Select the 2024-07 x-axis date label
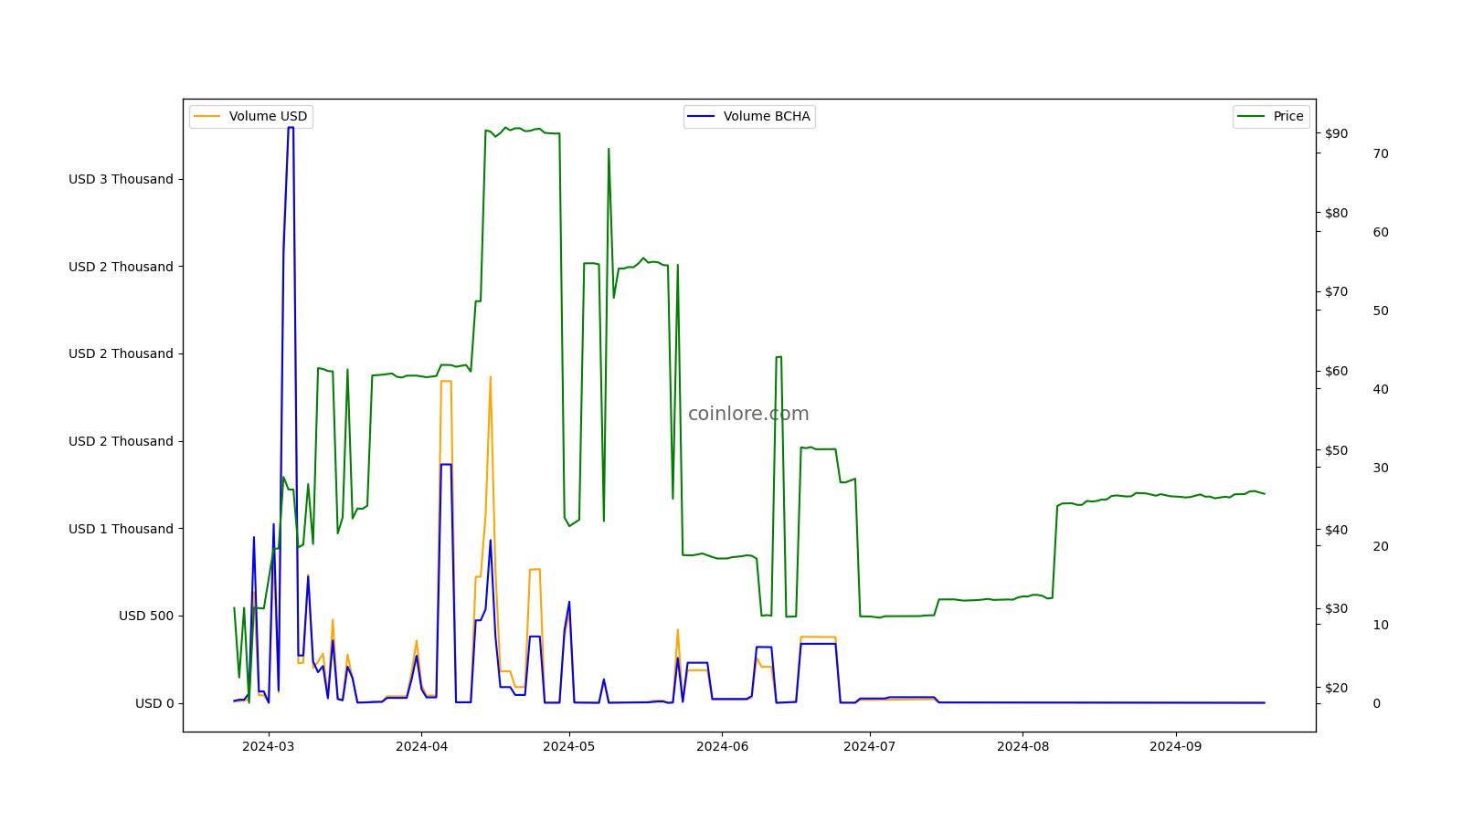Image resolution: width=1462 pixels, height=822 pixels. click(870, 746)
